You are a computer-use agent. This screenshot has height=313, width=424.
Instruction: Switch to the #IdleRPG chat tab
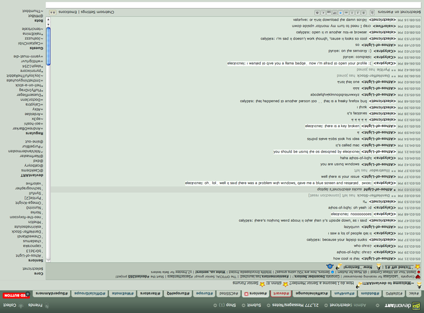click(x=394, y=293)
